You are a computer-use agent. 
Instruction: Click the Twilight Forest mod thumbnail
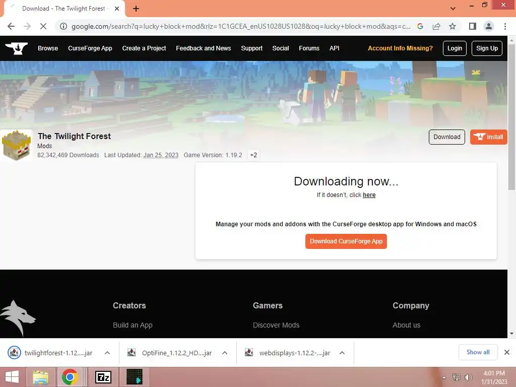(16, 146)
